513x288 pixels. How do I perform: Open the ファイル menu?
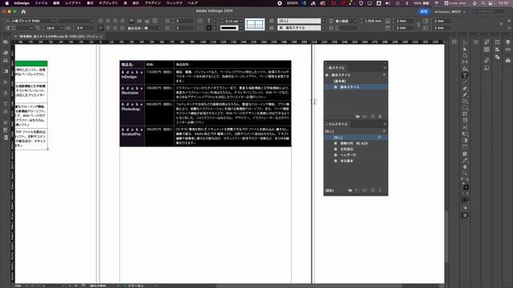41,3
